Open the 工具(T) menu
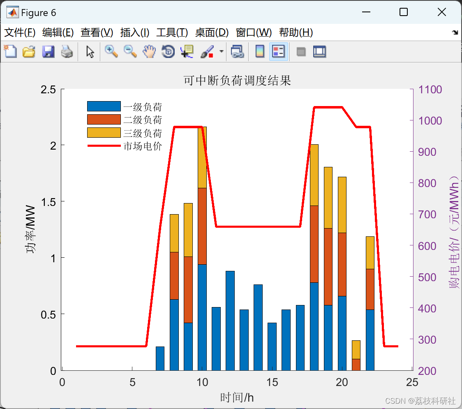Viewport: 462px width, 409px height. tap(172, 32)
